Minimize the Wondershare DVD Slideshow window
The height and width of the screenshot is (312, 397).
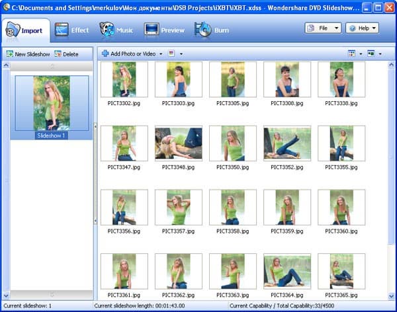pos(367,7)
